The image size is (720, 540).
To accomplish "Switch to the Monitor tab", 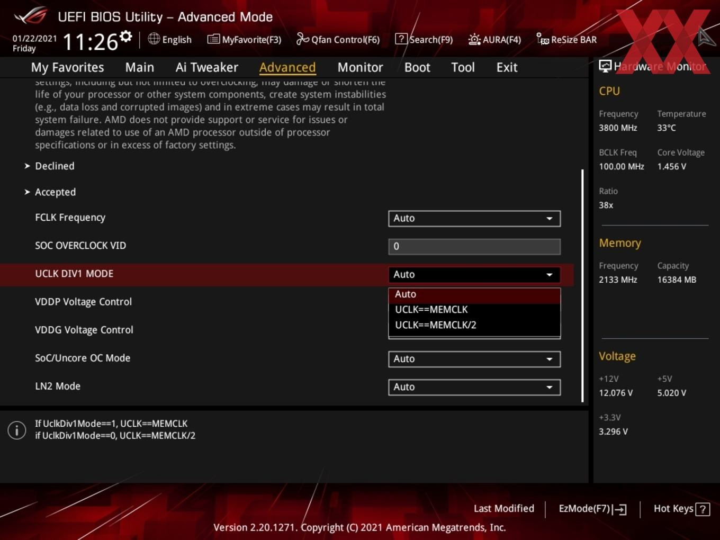I will pyautogui.click(x=360, y=67).
